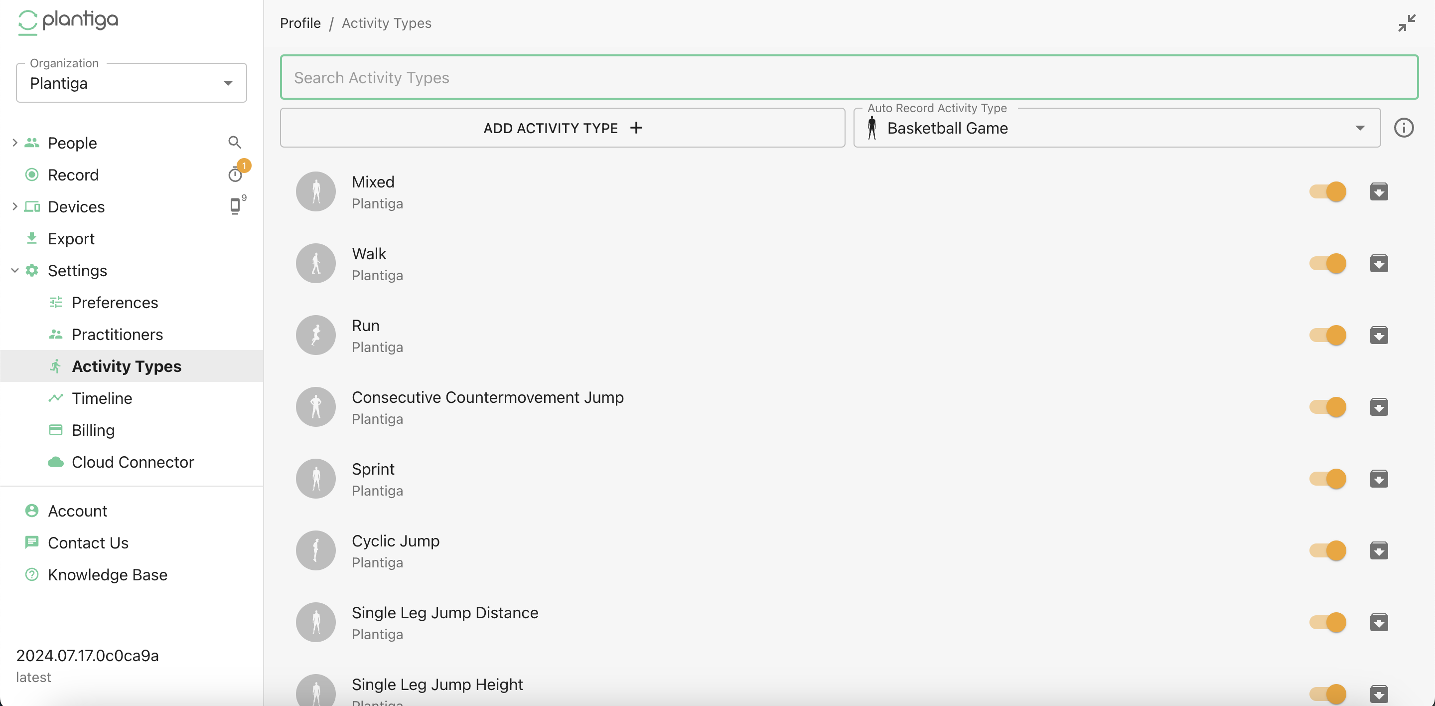Click Profile in the breadcrumb

tap(300, 23)
